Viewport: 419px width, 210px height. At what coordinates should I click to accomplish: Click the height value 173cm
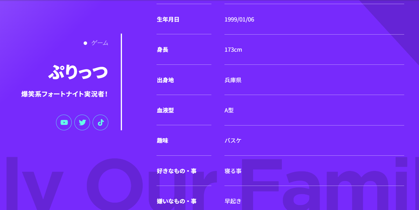pos(233,50)
